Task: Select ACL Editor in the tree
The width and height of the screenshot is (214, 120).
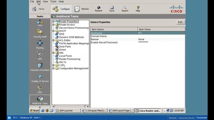Action: click(x=65, y=40)
